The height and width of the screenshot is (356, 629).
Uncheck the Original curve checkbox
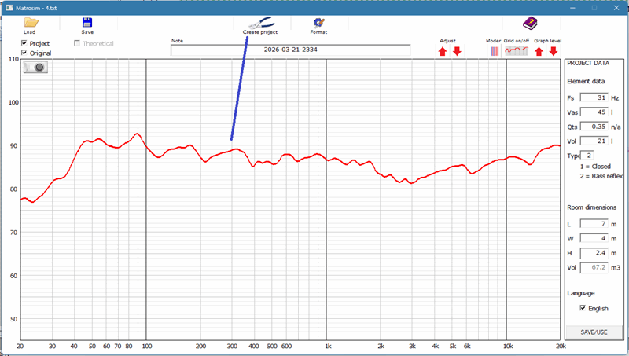(24, 53)
